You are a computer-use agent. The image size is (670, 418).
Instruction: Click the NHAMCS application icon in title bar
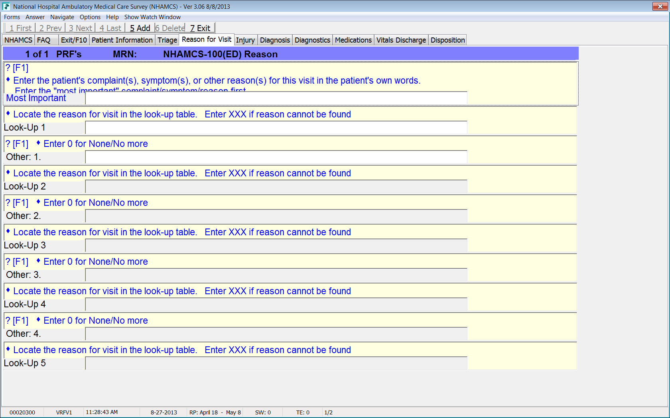pyautogui.click(x=6, y=6)
